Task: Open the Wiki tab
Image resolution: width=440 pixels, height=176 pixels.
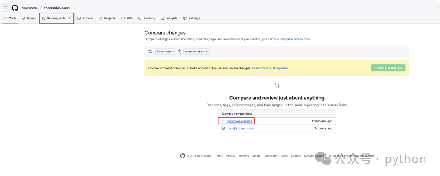Action: coord(127,18)
